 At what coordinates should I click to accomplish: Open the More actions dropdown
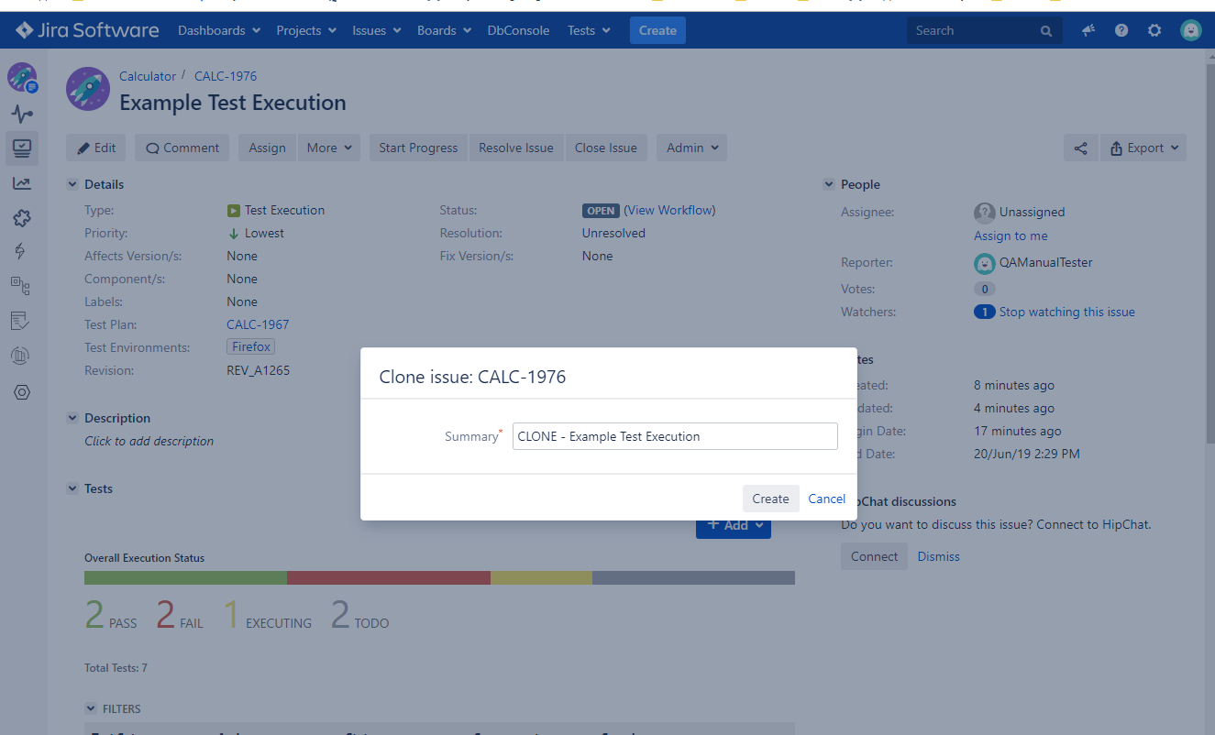[x=329, y=148]
